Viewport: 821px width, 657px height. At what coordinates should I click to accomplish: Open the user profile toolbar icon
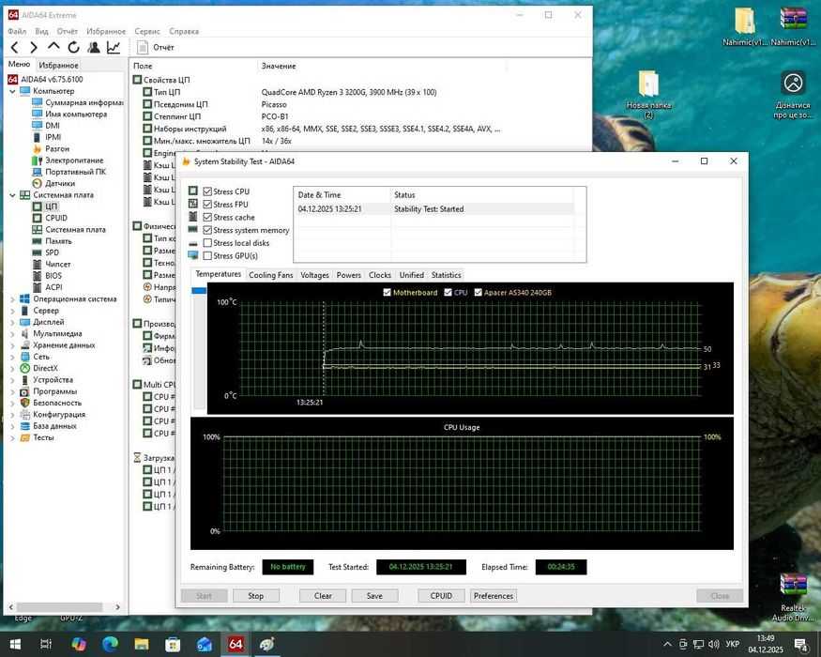[94, 47]
